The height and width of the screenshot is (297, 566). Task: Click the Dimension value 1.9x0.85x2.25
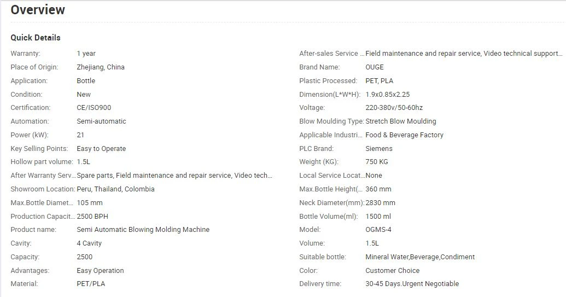387,95
